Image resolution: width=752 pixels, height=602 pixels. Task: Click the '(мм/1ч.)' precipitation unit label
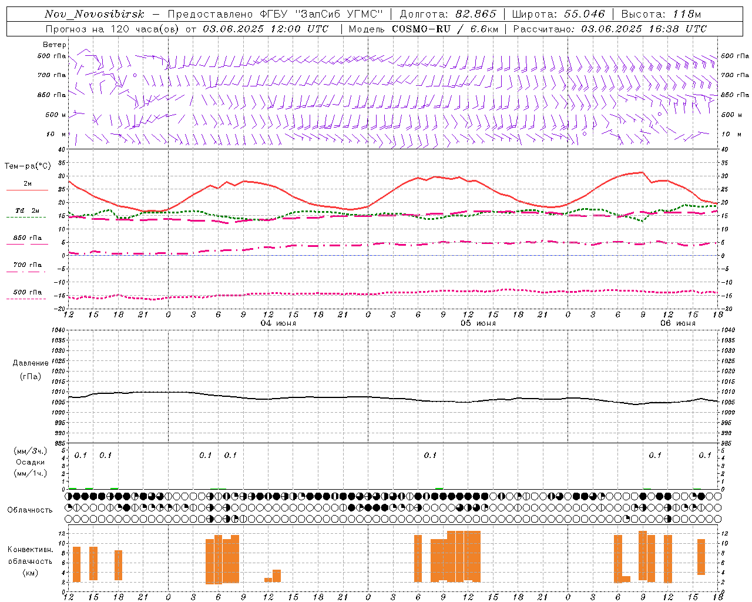31,473
